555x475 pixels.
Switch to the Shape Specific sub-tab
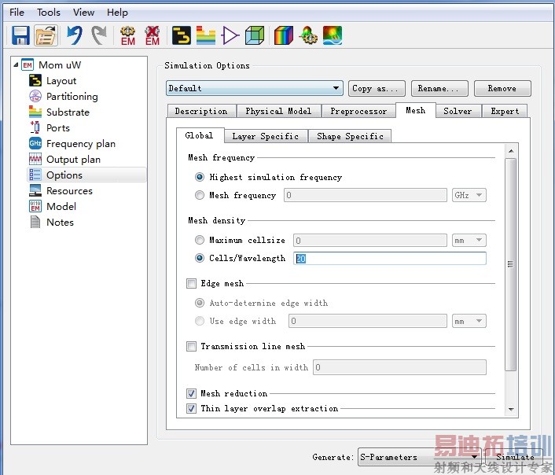click(350, 136)
